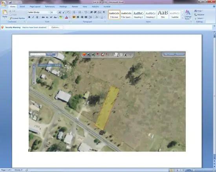Apply the Heading 2 style

(150, 14)
